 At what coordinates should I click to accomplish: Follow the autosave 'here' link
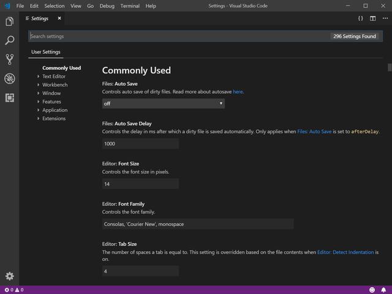click(x=238, y=92)
